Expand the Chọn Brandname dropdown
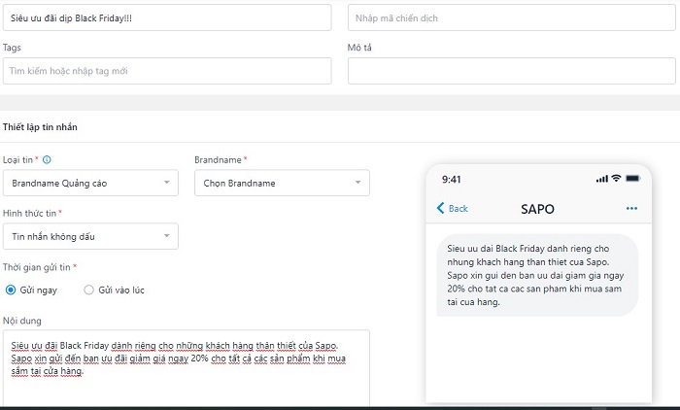The height and width of the screenshot is (410, 680). click(282, 183)
